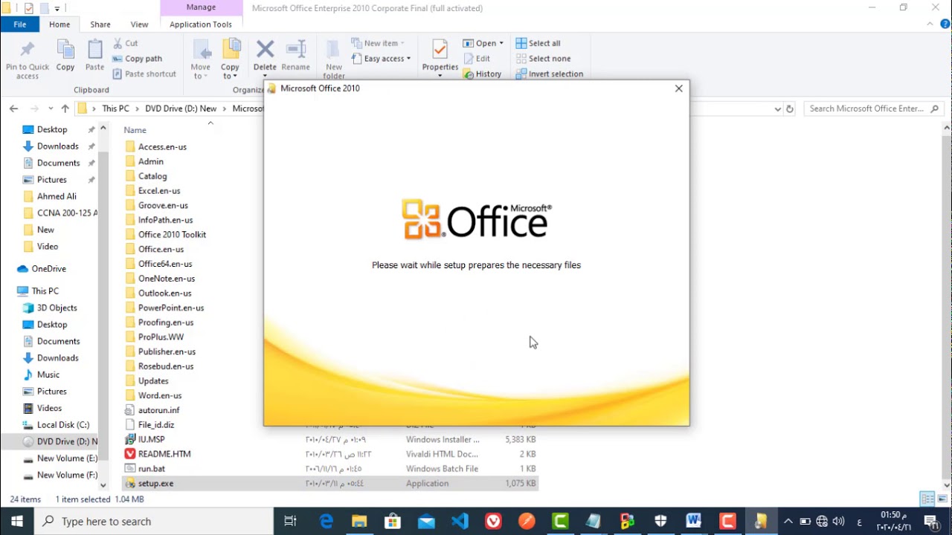Click the Back navigation arrow
The width and height of the screenshot is (952, 535).
(13, 108)
